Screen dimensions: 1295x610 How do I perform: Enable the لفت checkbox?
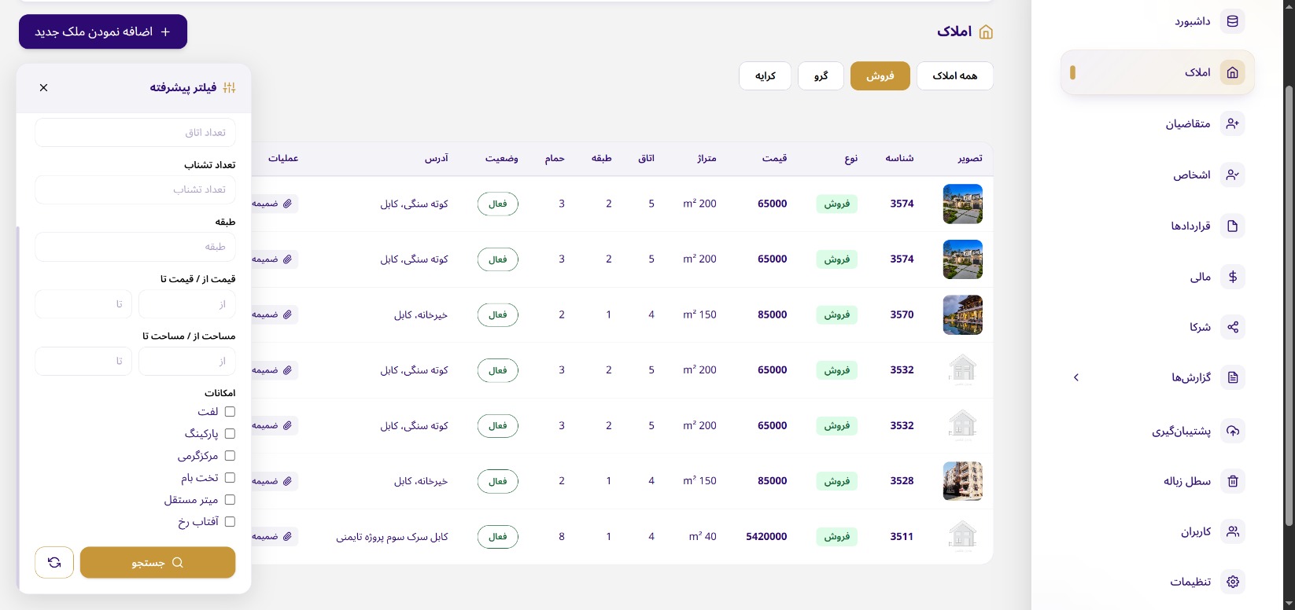click(230, 411)
